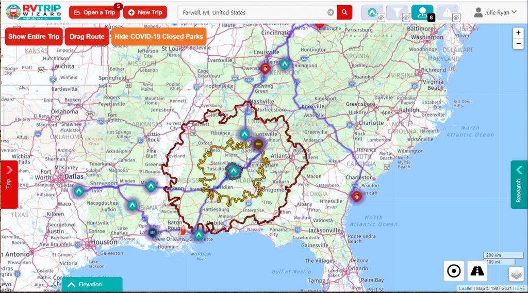The height and width of the screenshot is (293, 528).
Task: Select the campground marker near Chalmette
Action: point(199,234)
